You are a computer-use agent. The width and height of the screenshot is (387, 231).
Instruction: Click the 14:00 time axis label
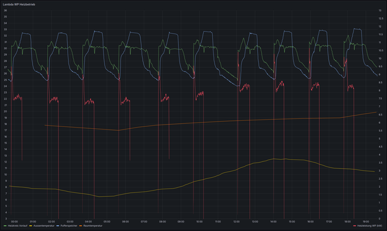pyautogui.click(x=273, y=221)
